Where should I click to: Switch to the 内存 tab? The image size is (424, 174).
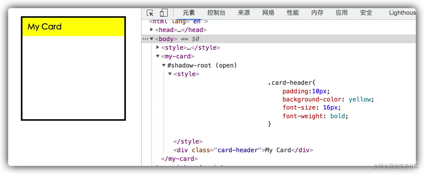317,13
